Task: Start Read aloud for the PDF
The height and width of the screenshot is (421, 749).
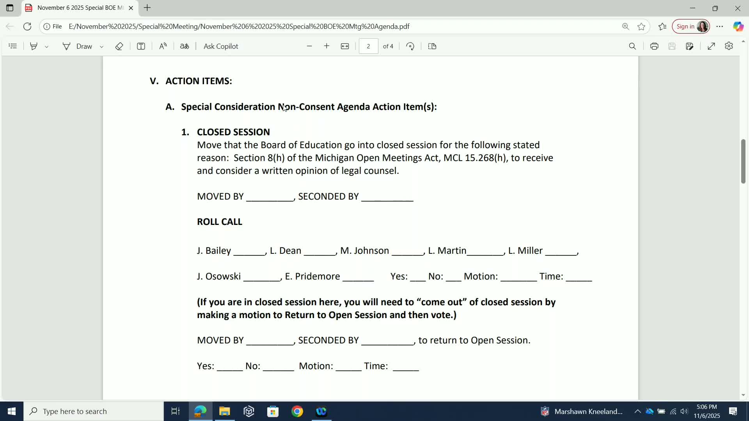Action: [163, 46]
